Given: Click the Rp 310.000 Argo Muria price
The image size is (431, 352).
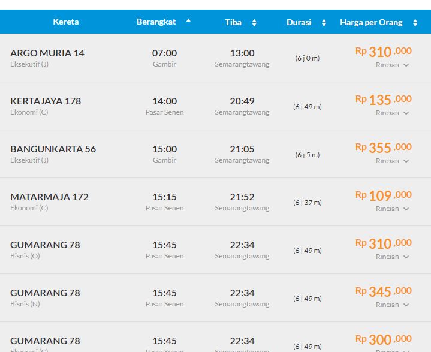Looking at the screenshot, I should [383, 52].
